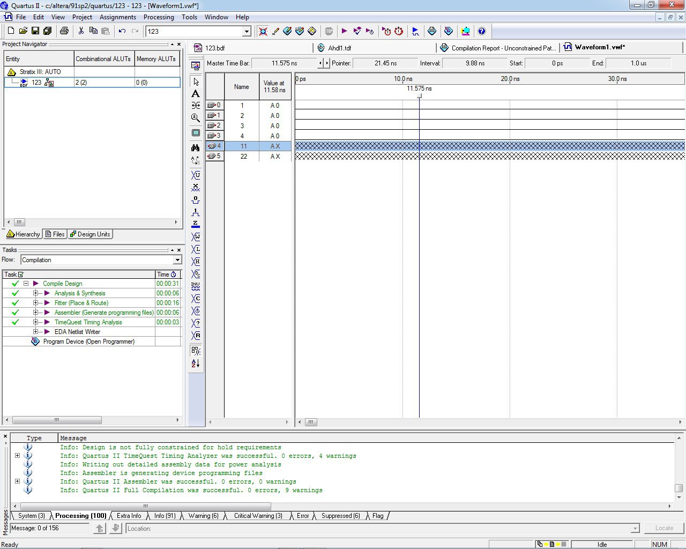
Task: Collapse the Compile Design task tree
Action: [26, 284]
